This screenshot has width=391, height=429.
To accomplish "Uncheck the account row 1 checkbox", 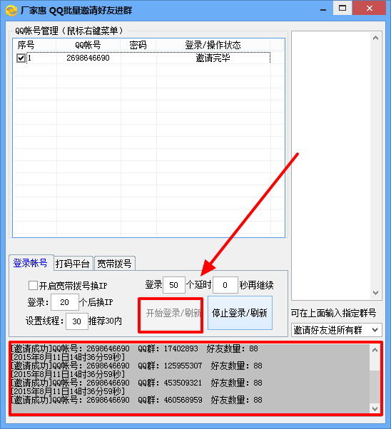I will [21, 58].
